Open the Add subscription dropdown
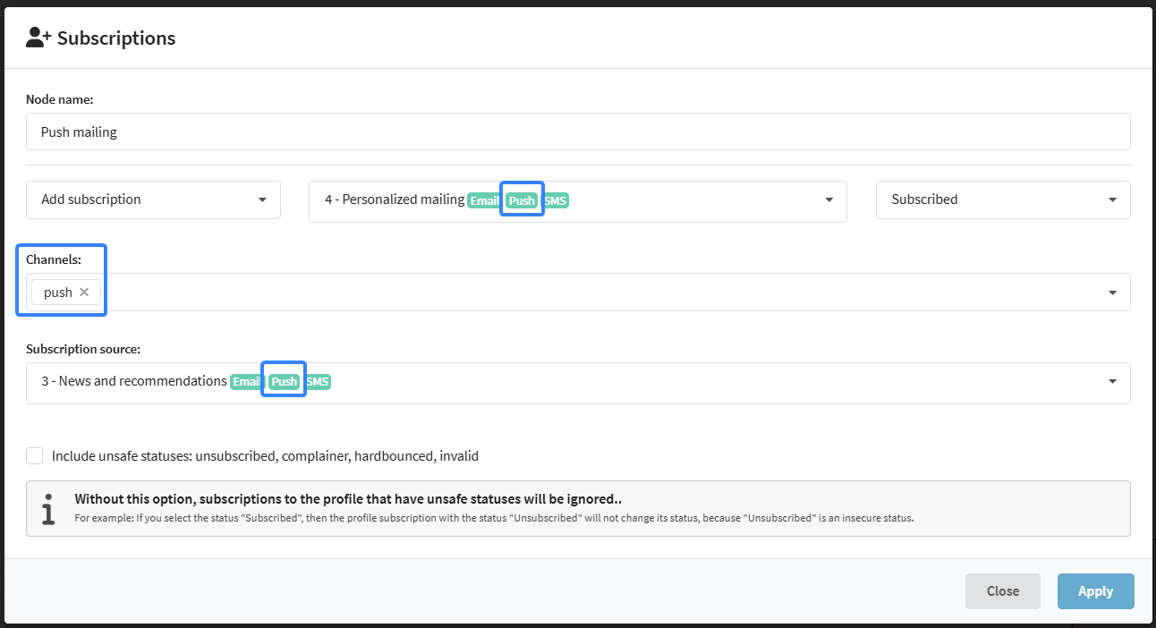 pyautogui.click(x=154, y=199)
